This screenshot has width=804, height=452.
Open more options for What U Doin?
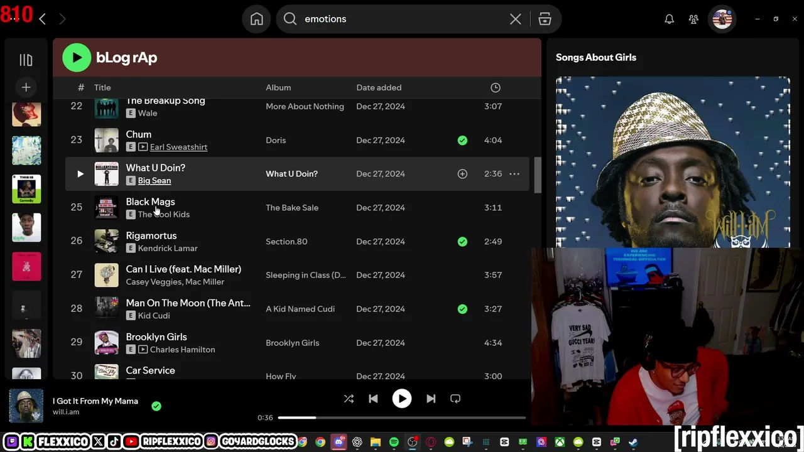click(x=514, y=174)
